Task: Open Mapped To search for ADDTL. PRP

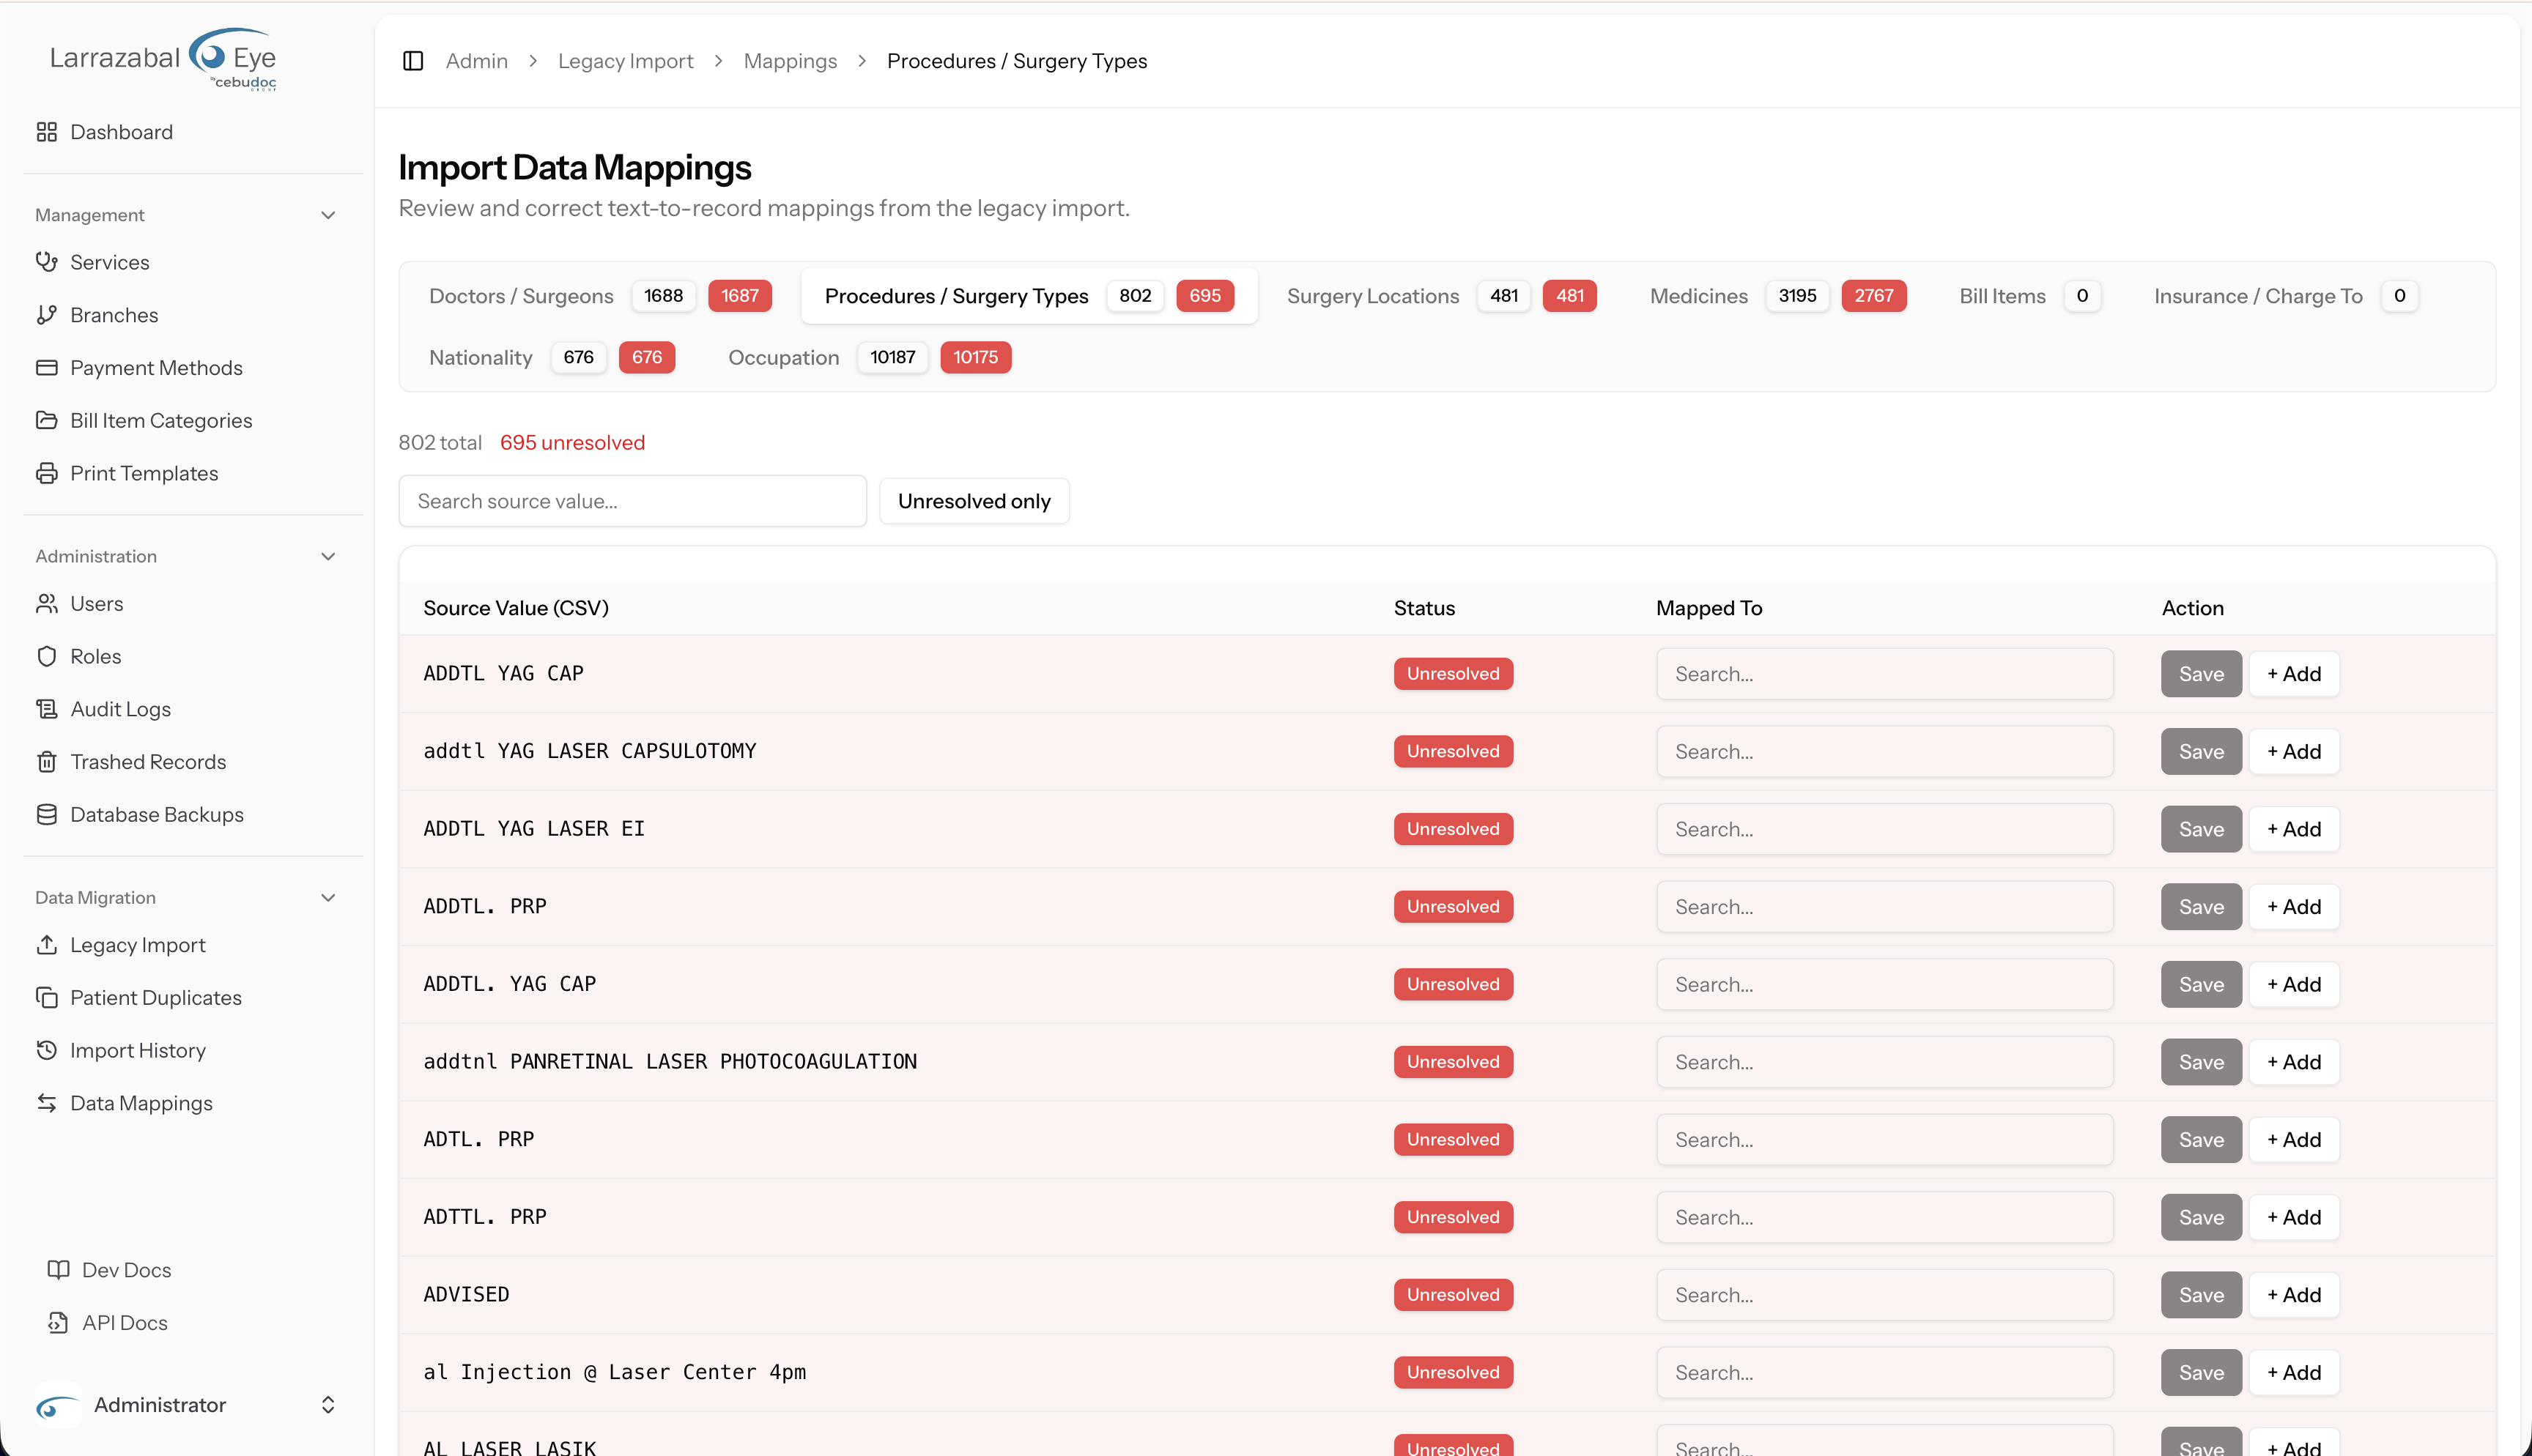Action: [x=1885, y=907]
